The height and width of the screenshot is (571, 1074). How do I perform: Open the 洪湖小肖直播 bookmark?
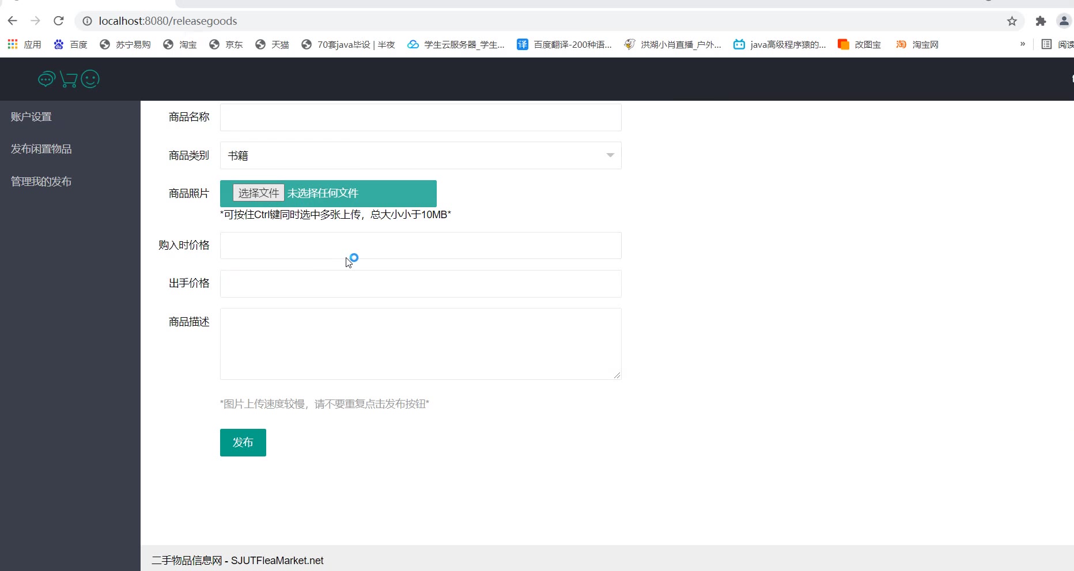click(672, 44)
